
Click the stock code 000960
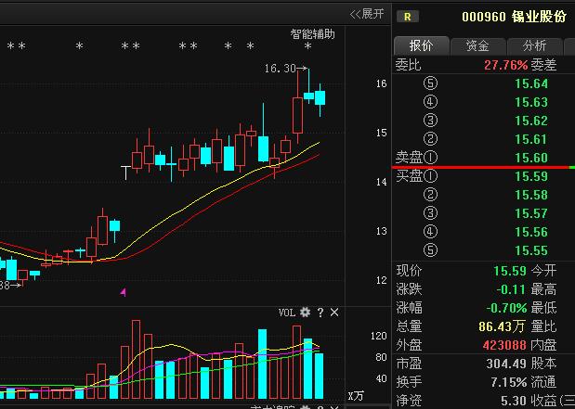[x=484, y=17]
